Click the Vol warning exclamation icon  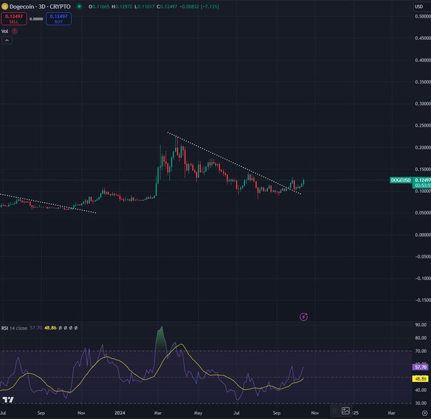point(15,31)
